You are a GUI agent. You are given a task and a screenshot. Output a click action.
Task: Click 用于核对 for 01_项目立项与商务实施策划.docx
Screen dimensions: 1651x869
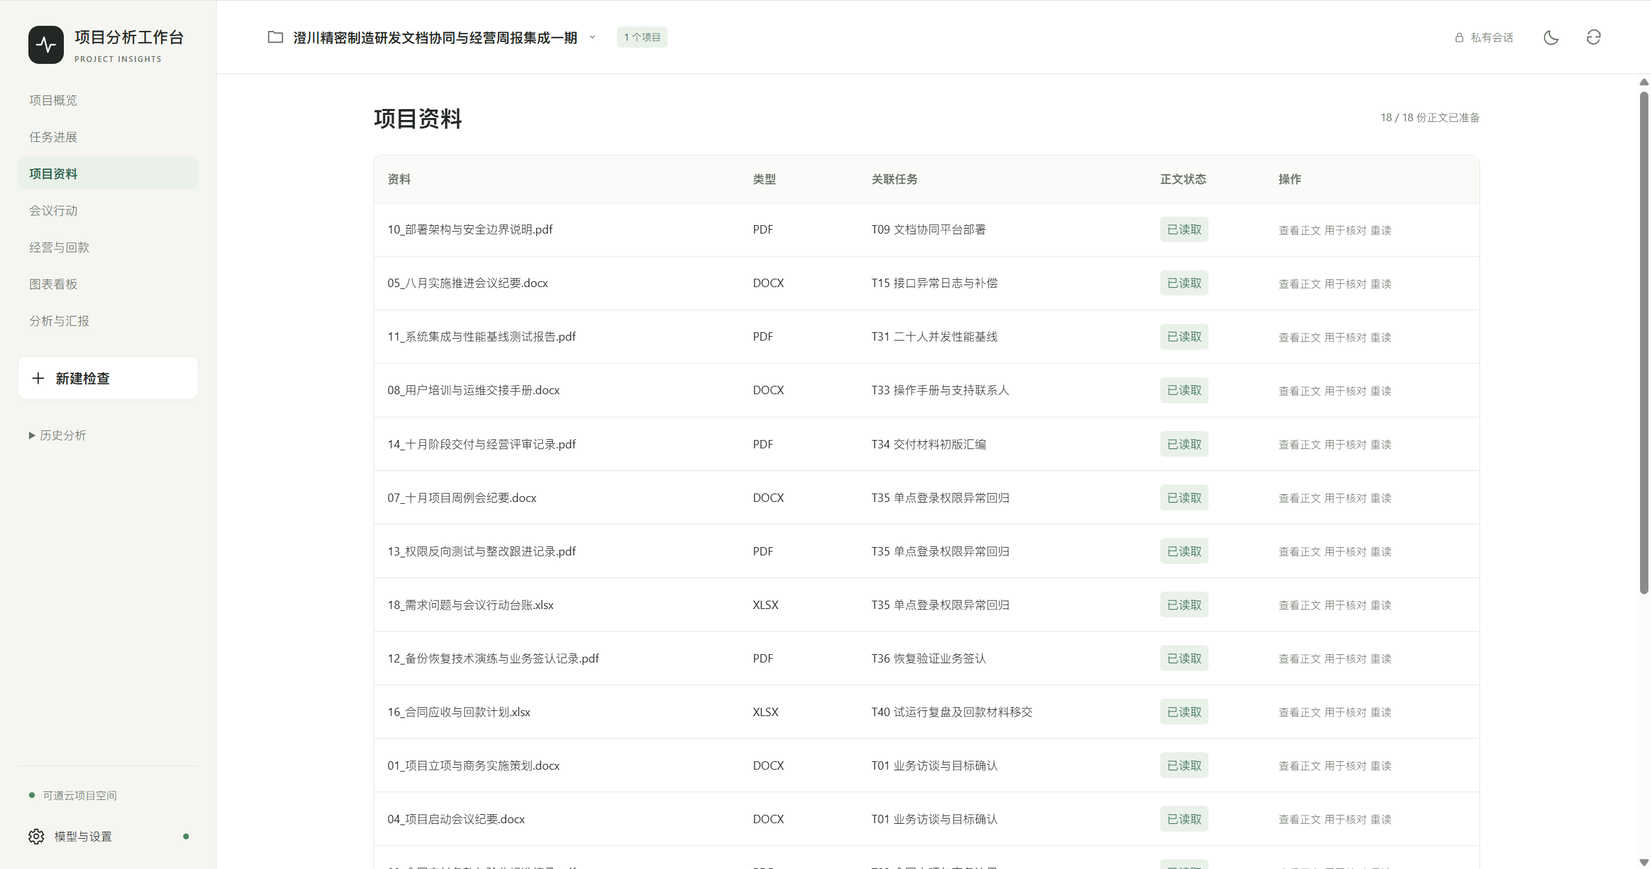1345,766
